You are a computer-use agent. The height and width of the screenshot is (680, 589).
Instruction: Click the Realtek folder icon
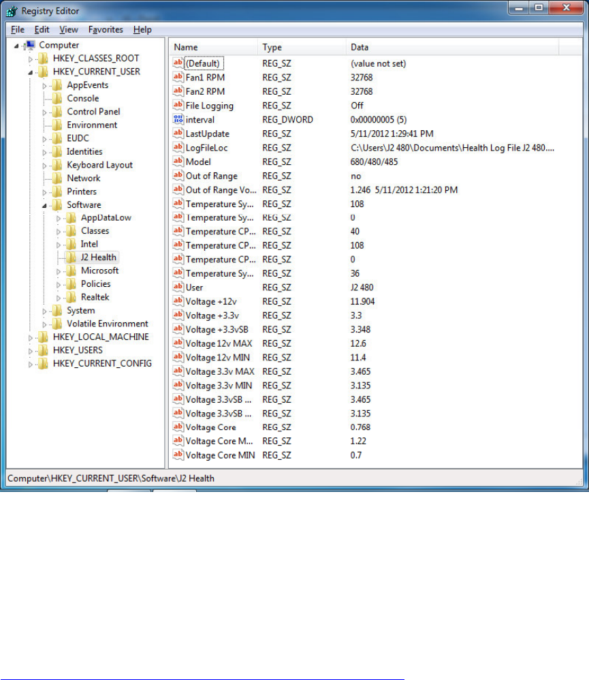point(71,298)
